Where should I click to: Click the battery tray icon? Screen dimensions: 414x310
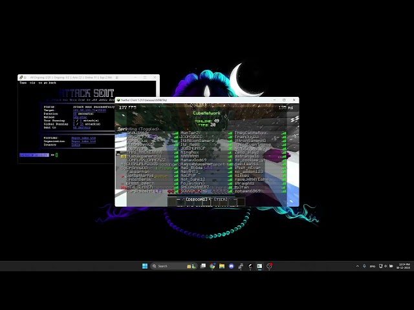pos(391,266)
